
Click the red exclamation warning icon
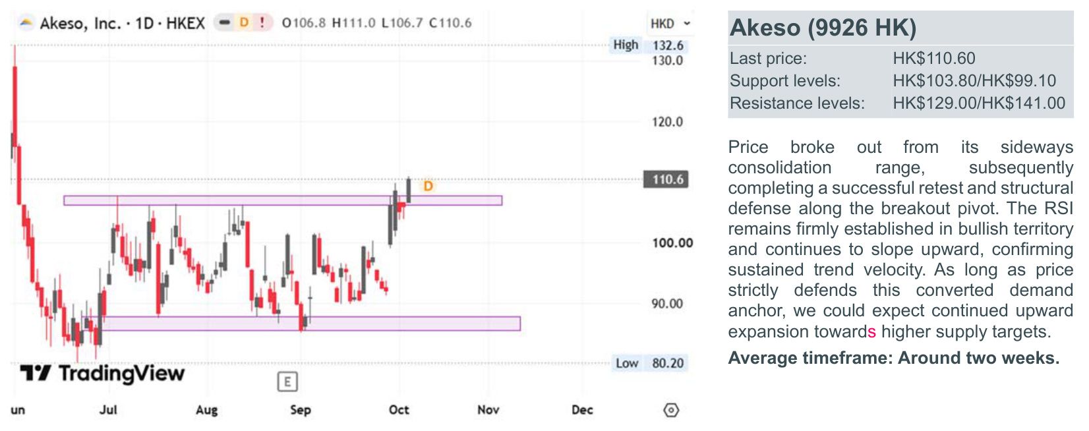[x=262, y=22]
